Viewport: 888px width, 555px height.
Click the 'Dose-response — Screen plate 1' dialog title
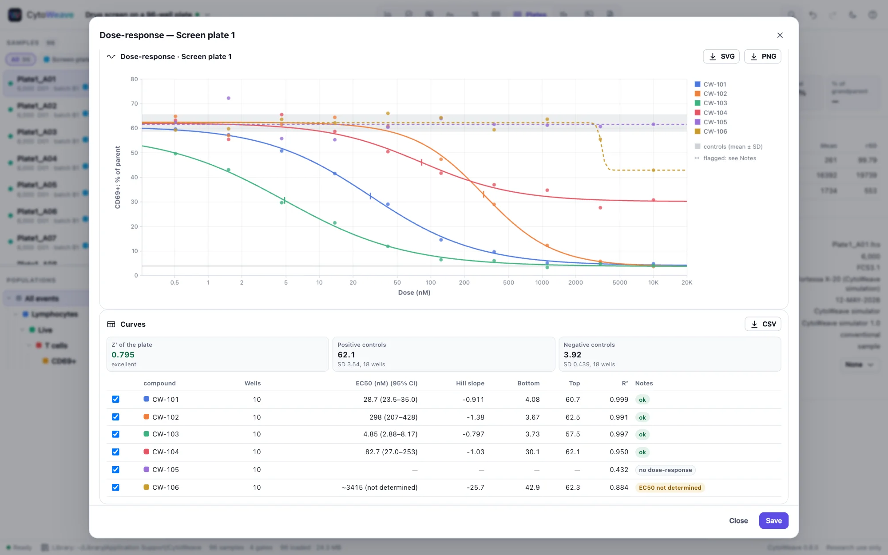(167, 35)
